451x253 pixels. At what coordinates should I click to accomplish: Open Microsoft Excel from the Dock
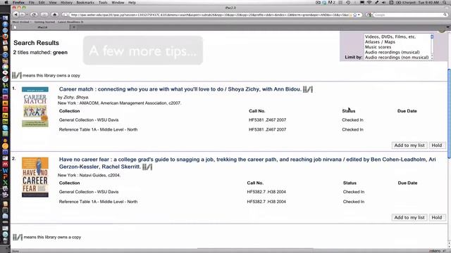click(5, 183)
